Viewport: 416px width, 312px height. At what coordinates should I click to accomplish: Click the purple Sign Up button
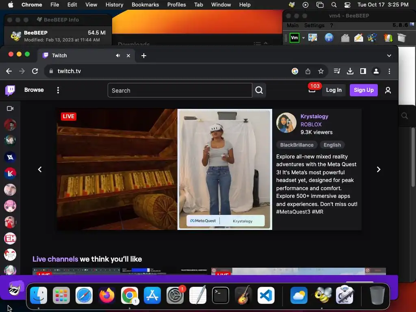pos(364,90)
